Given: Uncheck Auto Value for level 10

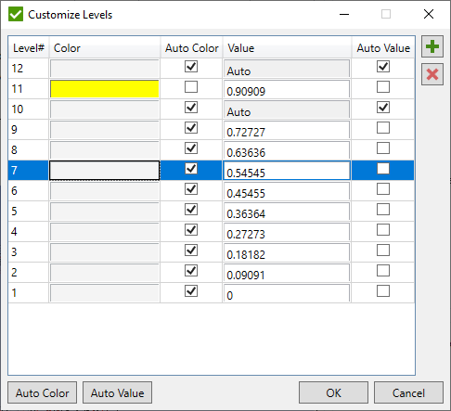Looking at the screenshot, I should (x=383, y=108).
